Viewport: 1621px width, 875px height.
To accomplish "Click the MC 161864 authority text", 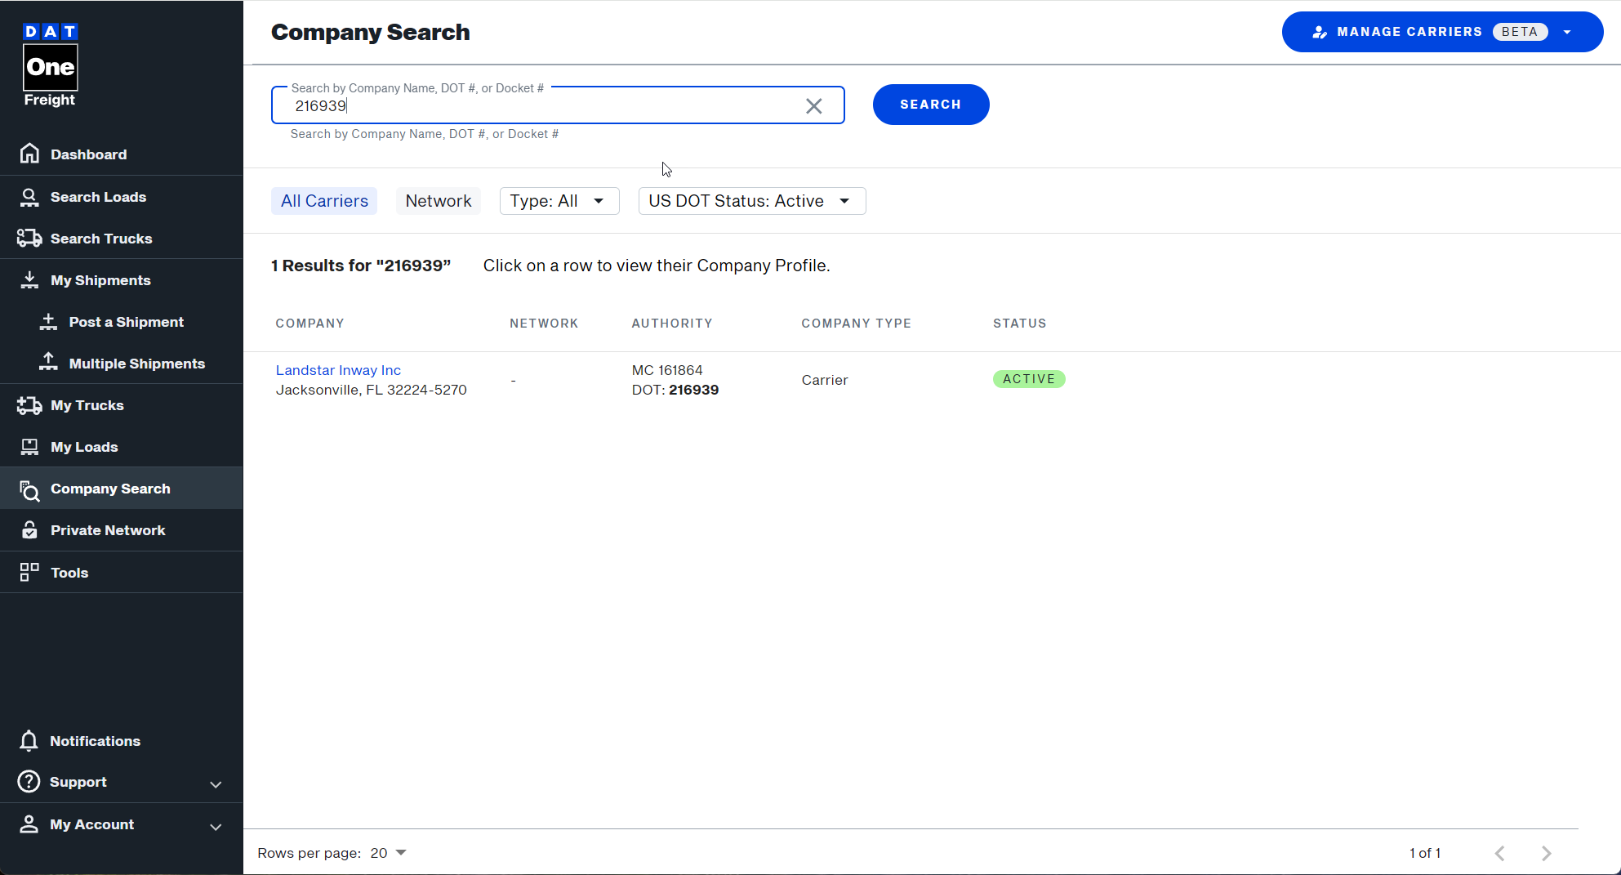I will pos(667,370).
